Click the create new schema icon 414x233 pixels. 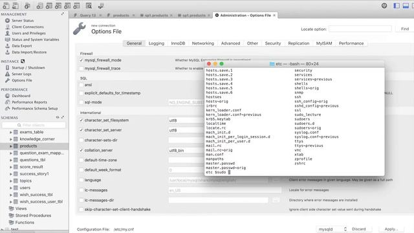(39, 6)
